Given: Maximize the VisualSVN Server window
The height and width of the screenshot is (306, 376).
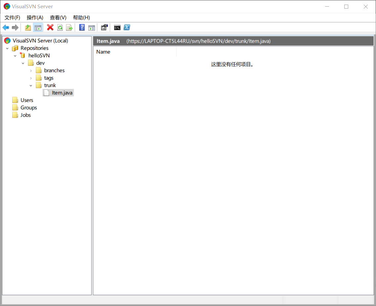Looking at the screenshot, I should click(x=346, y=7).
